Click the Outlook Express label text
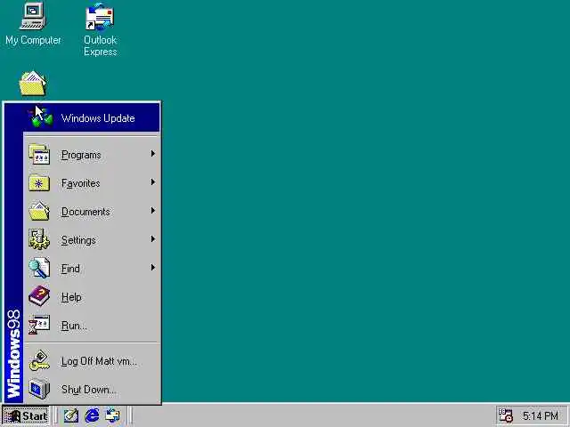 (x=100, y=45)
